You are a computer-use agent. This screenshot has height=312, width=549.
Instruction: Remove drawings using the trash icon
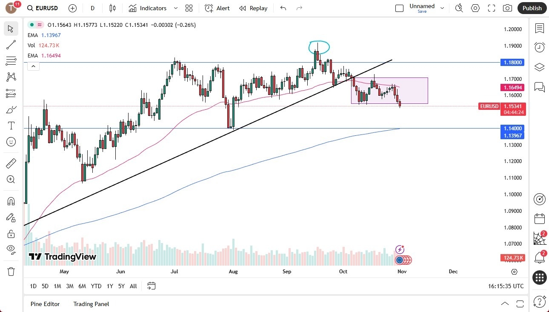click(11, 271)
